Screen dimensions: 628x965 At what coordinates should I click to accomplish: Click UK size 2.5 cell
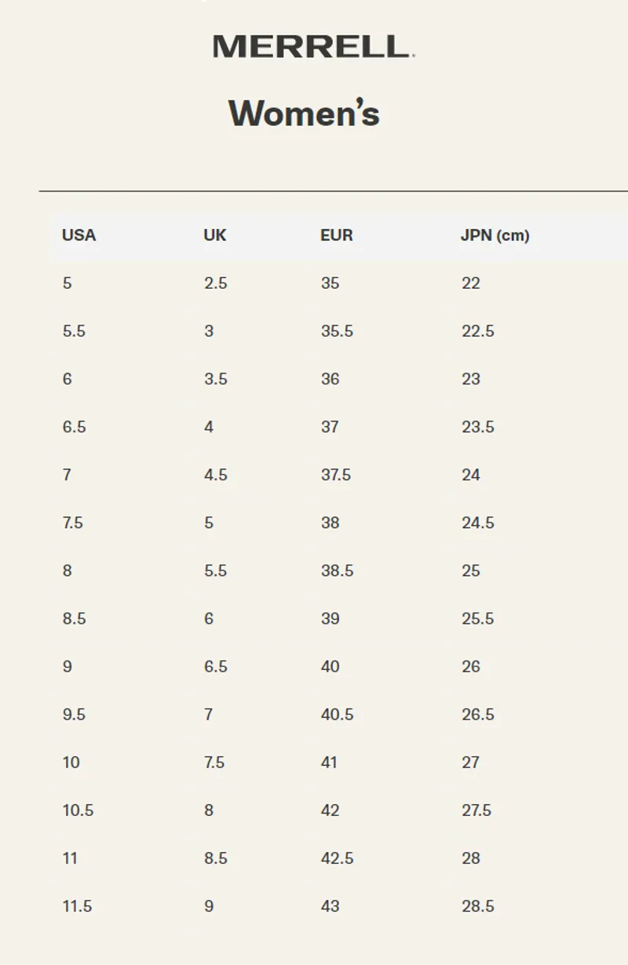pyautogui.click(x=215, y=283)
